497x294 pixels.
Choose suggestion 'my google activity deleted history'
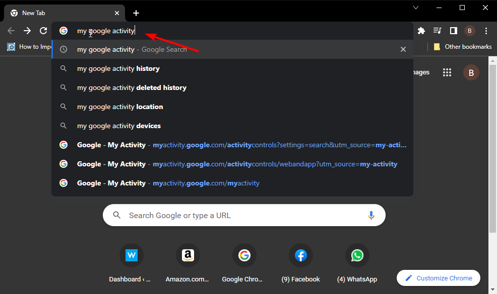(x=232, y=87)
